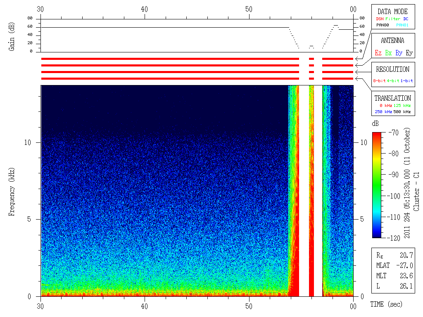The height and width of the screenshot is (317, 423).
Task: Click the dB color scale bar
Action: (377, 185)
